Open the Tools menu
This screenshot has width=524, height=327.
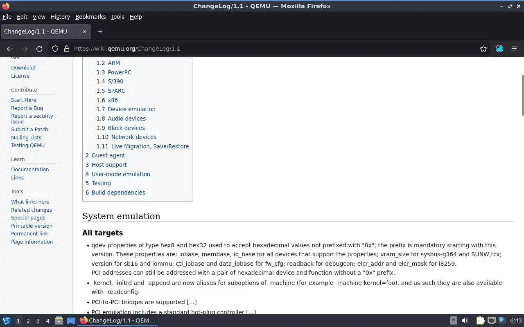pos(117,17)
